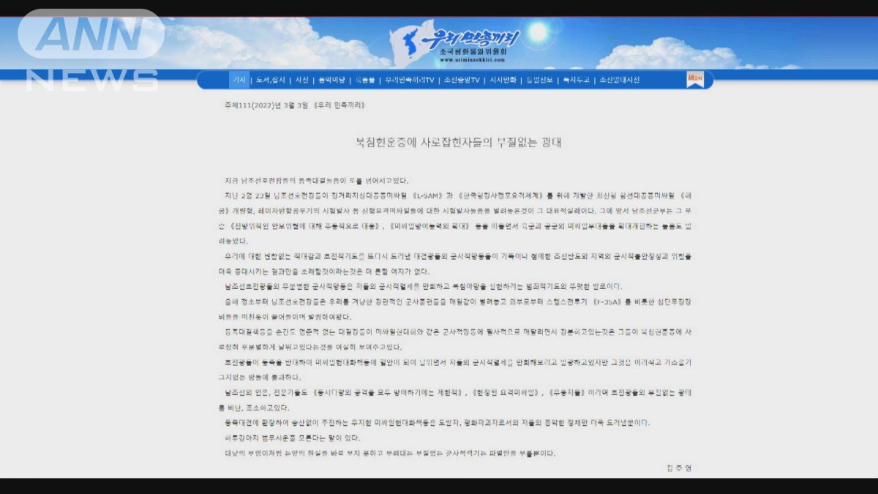Select the highlighted 기사 tab
The height and width of the screenshot is (494, 878).
[239, 80]
